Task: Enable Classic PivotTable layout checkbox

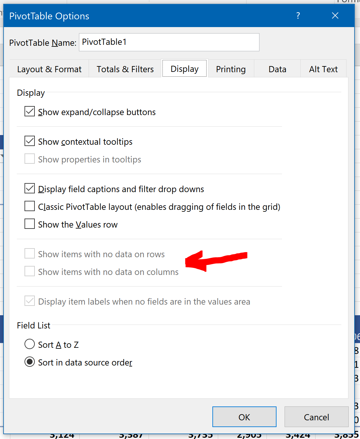Action: point(30,206)
